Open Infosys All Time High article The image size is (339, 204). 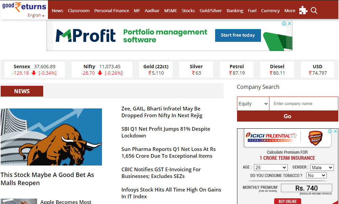(171, 193)
